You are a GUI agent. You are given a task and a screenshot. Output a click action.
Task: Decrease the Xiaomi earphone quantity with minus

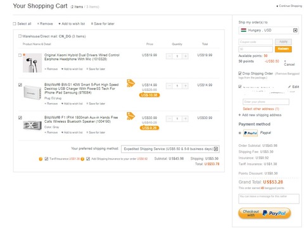coord(169,56)
